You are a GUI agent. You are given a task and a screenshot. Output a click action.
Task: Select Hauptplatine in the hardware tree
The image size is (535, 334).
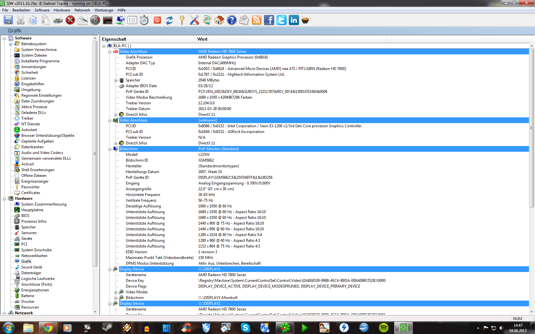coord(32,210)
